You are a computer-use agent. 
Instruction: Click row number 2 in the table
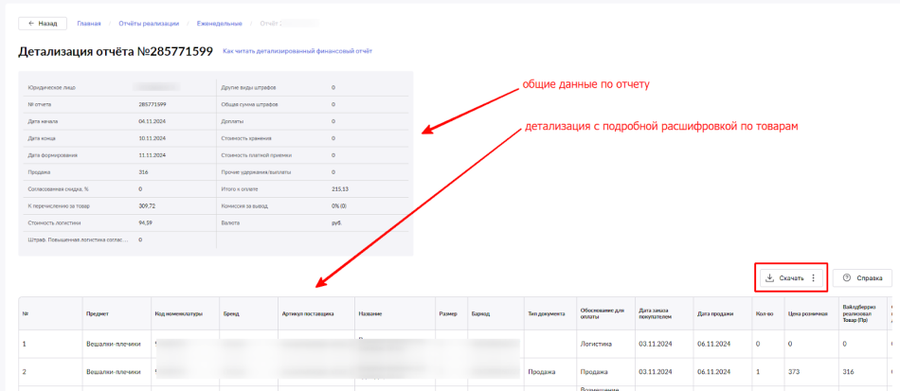25,372
